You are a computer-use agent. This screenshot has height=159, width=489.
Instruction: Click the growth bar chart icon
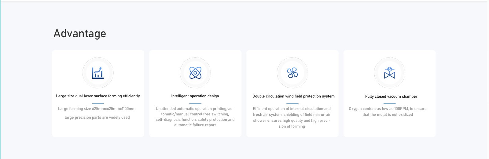tap(98, 73)
